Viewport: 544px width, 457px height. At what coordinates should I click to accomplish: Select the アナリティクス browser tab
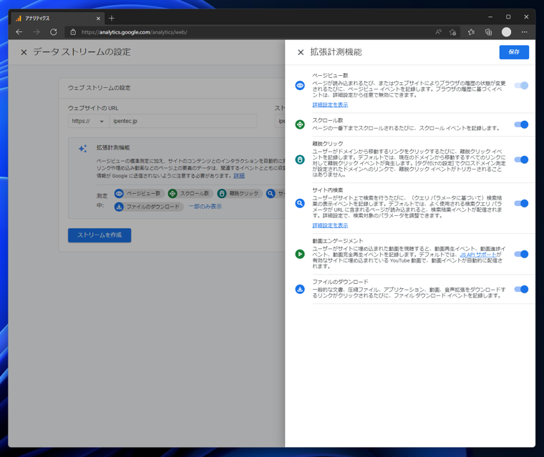[x=57, y=19]
